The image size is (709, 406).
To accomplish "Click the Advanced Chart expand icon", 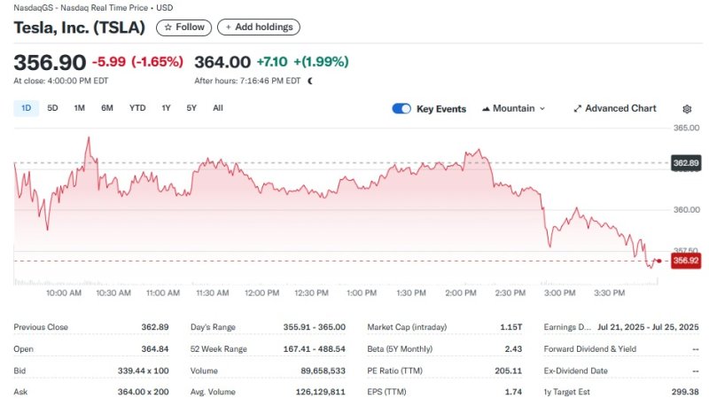I will (x=578, y=109).
